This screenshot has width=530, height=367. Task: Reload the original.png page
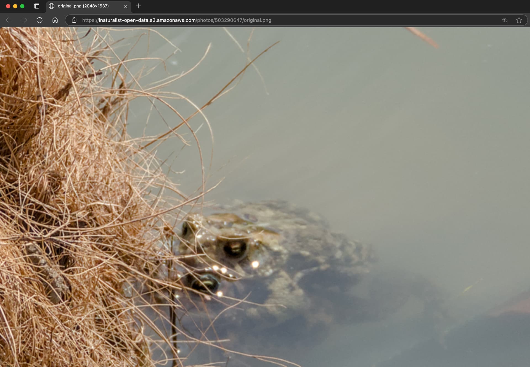39,20
